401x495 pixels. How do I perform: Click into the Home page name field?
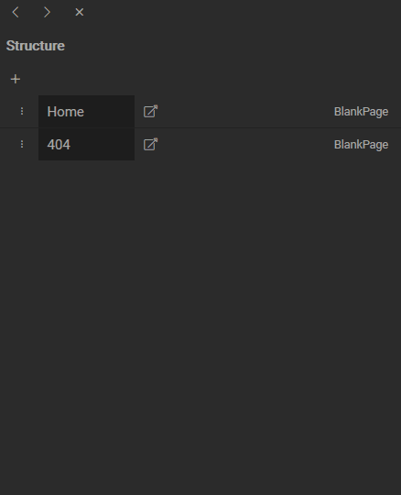86,112
